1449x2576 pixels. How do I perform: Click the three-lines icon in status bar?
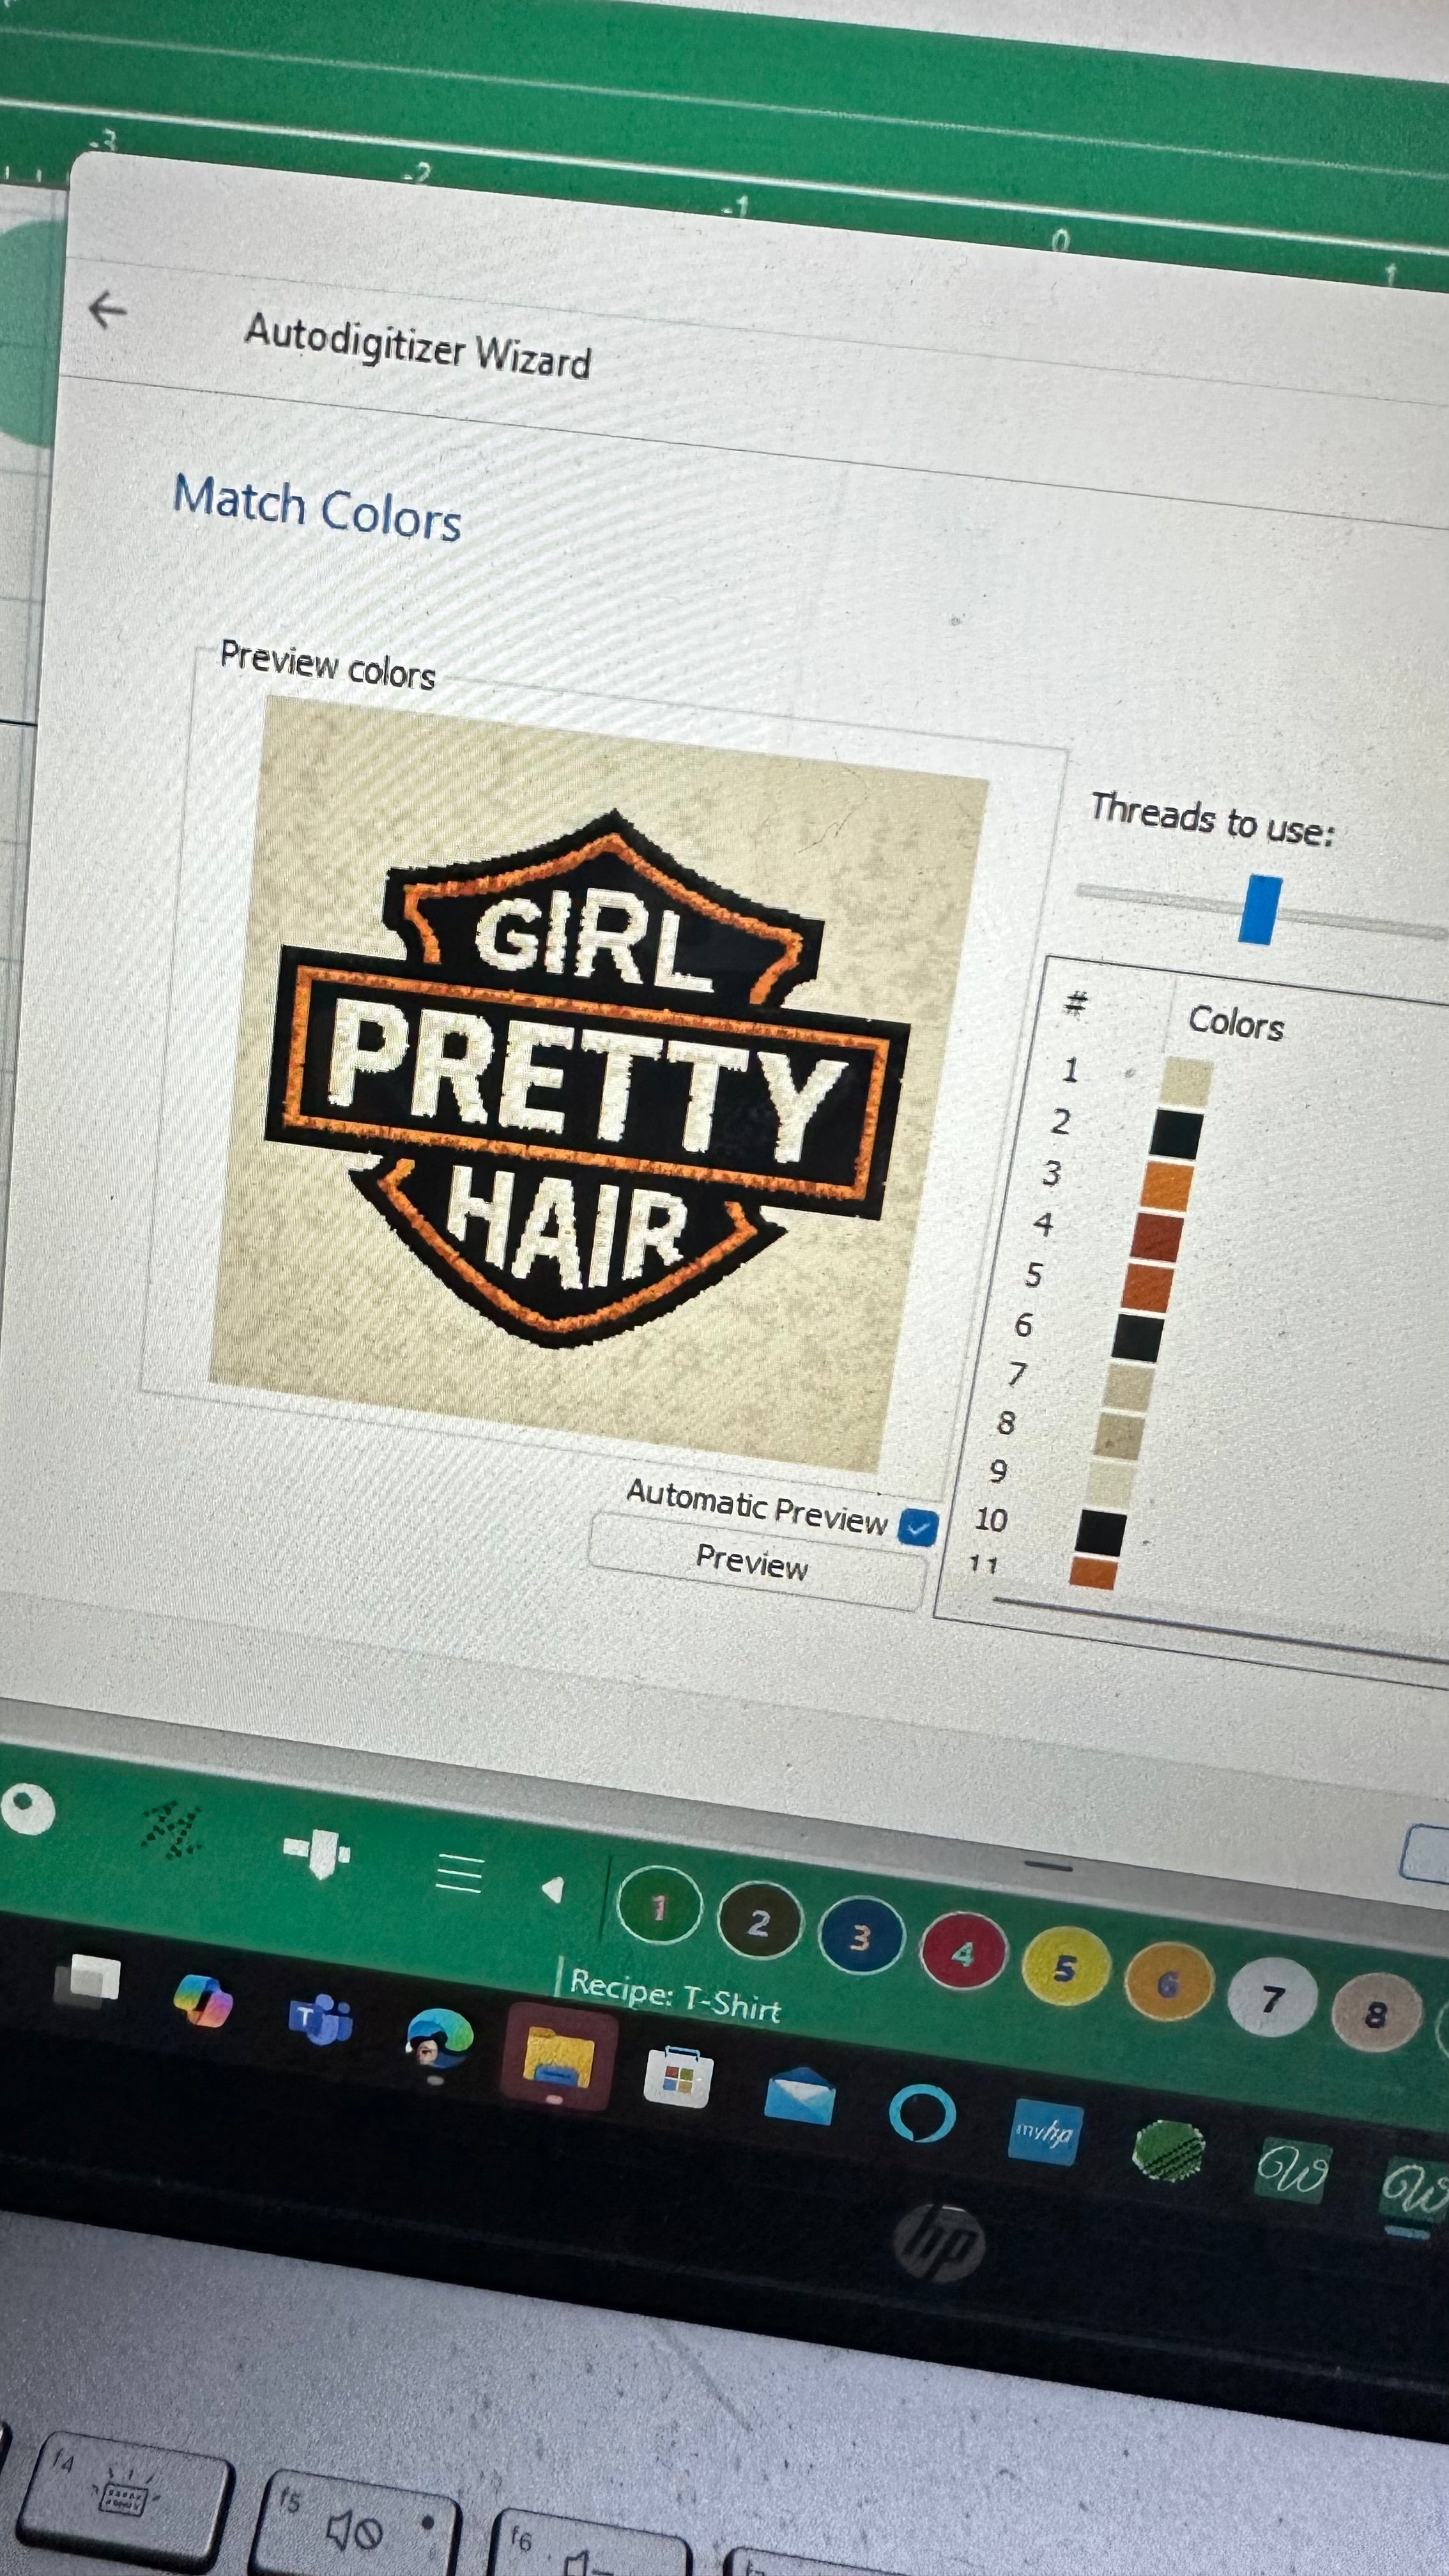459,1873
